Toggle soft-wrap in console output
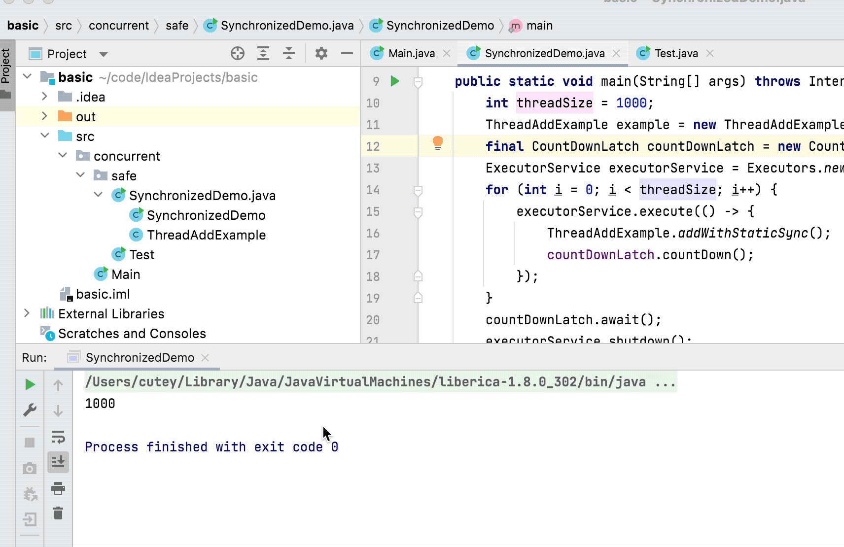Image resolution: width=844 pixels, height=547 pixels. (58, 437)
